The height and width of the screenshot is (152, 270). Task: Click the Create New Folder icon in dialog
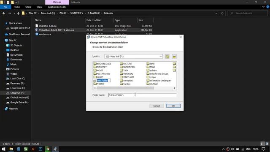click(x=174, y=57)
